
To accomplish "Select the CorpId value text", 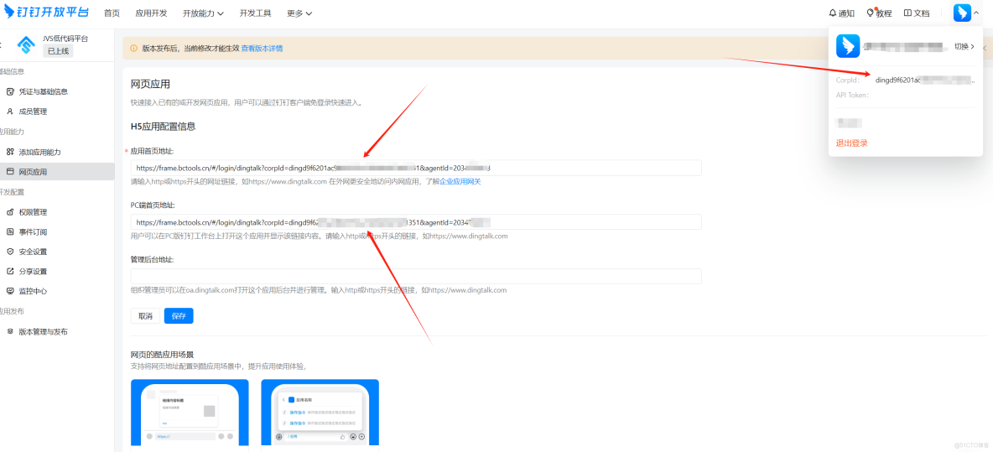I will pos(925,81).
